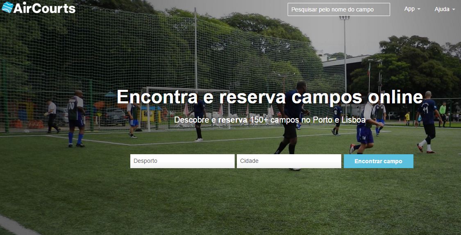Click the 'Encontra e reserva campos online' heading
Screen dimensions: 461x235
tap(270, 97)
